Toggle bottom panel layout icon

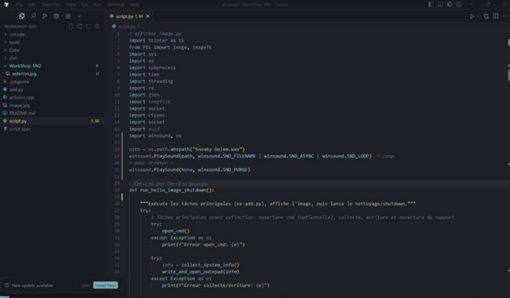(440, 5)
